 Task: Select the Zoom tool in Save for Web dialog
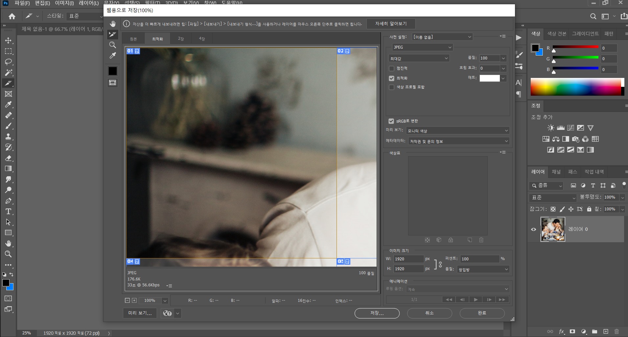113,45
